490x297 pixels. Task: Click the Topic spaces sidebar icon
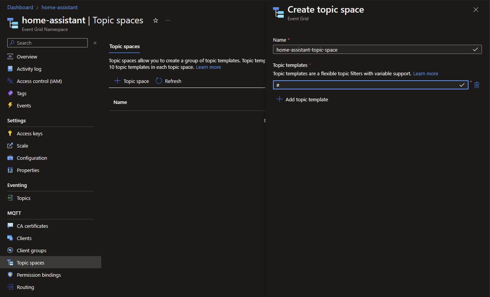click(x=10, y=263)
